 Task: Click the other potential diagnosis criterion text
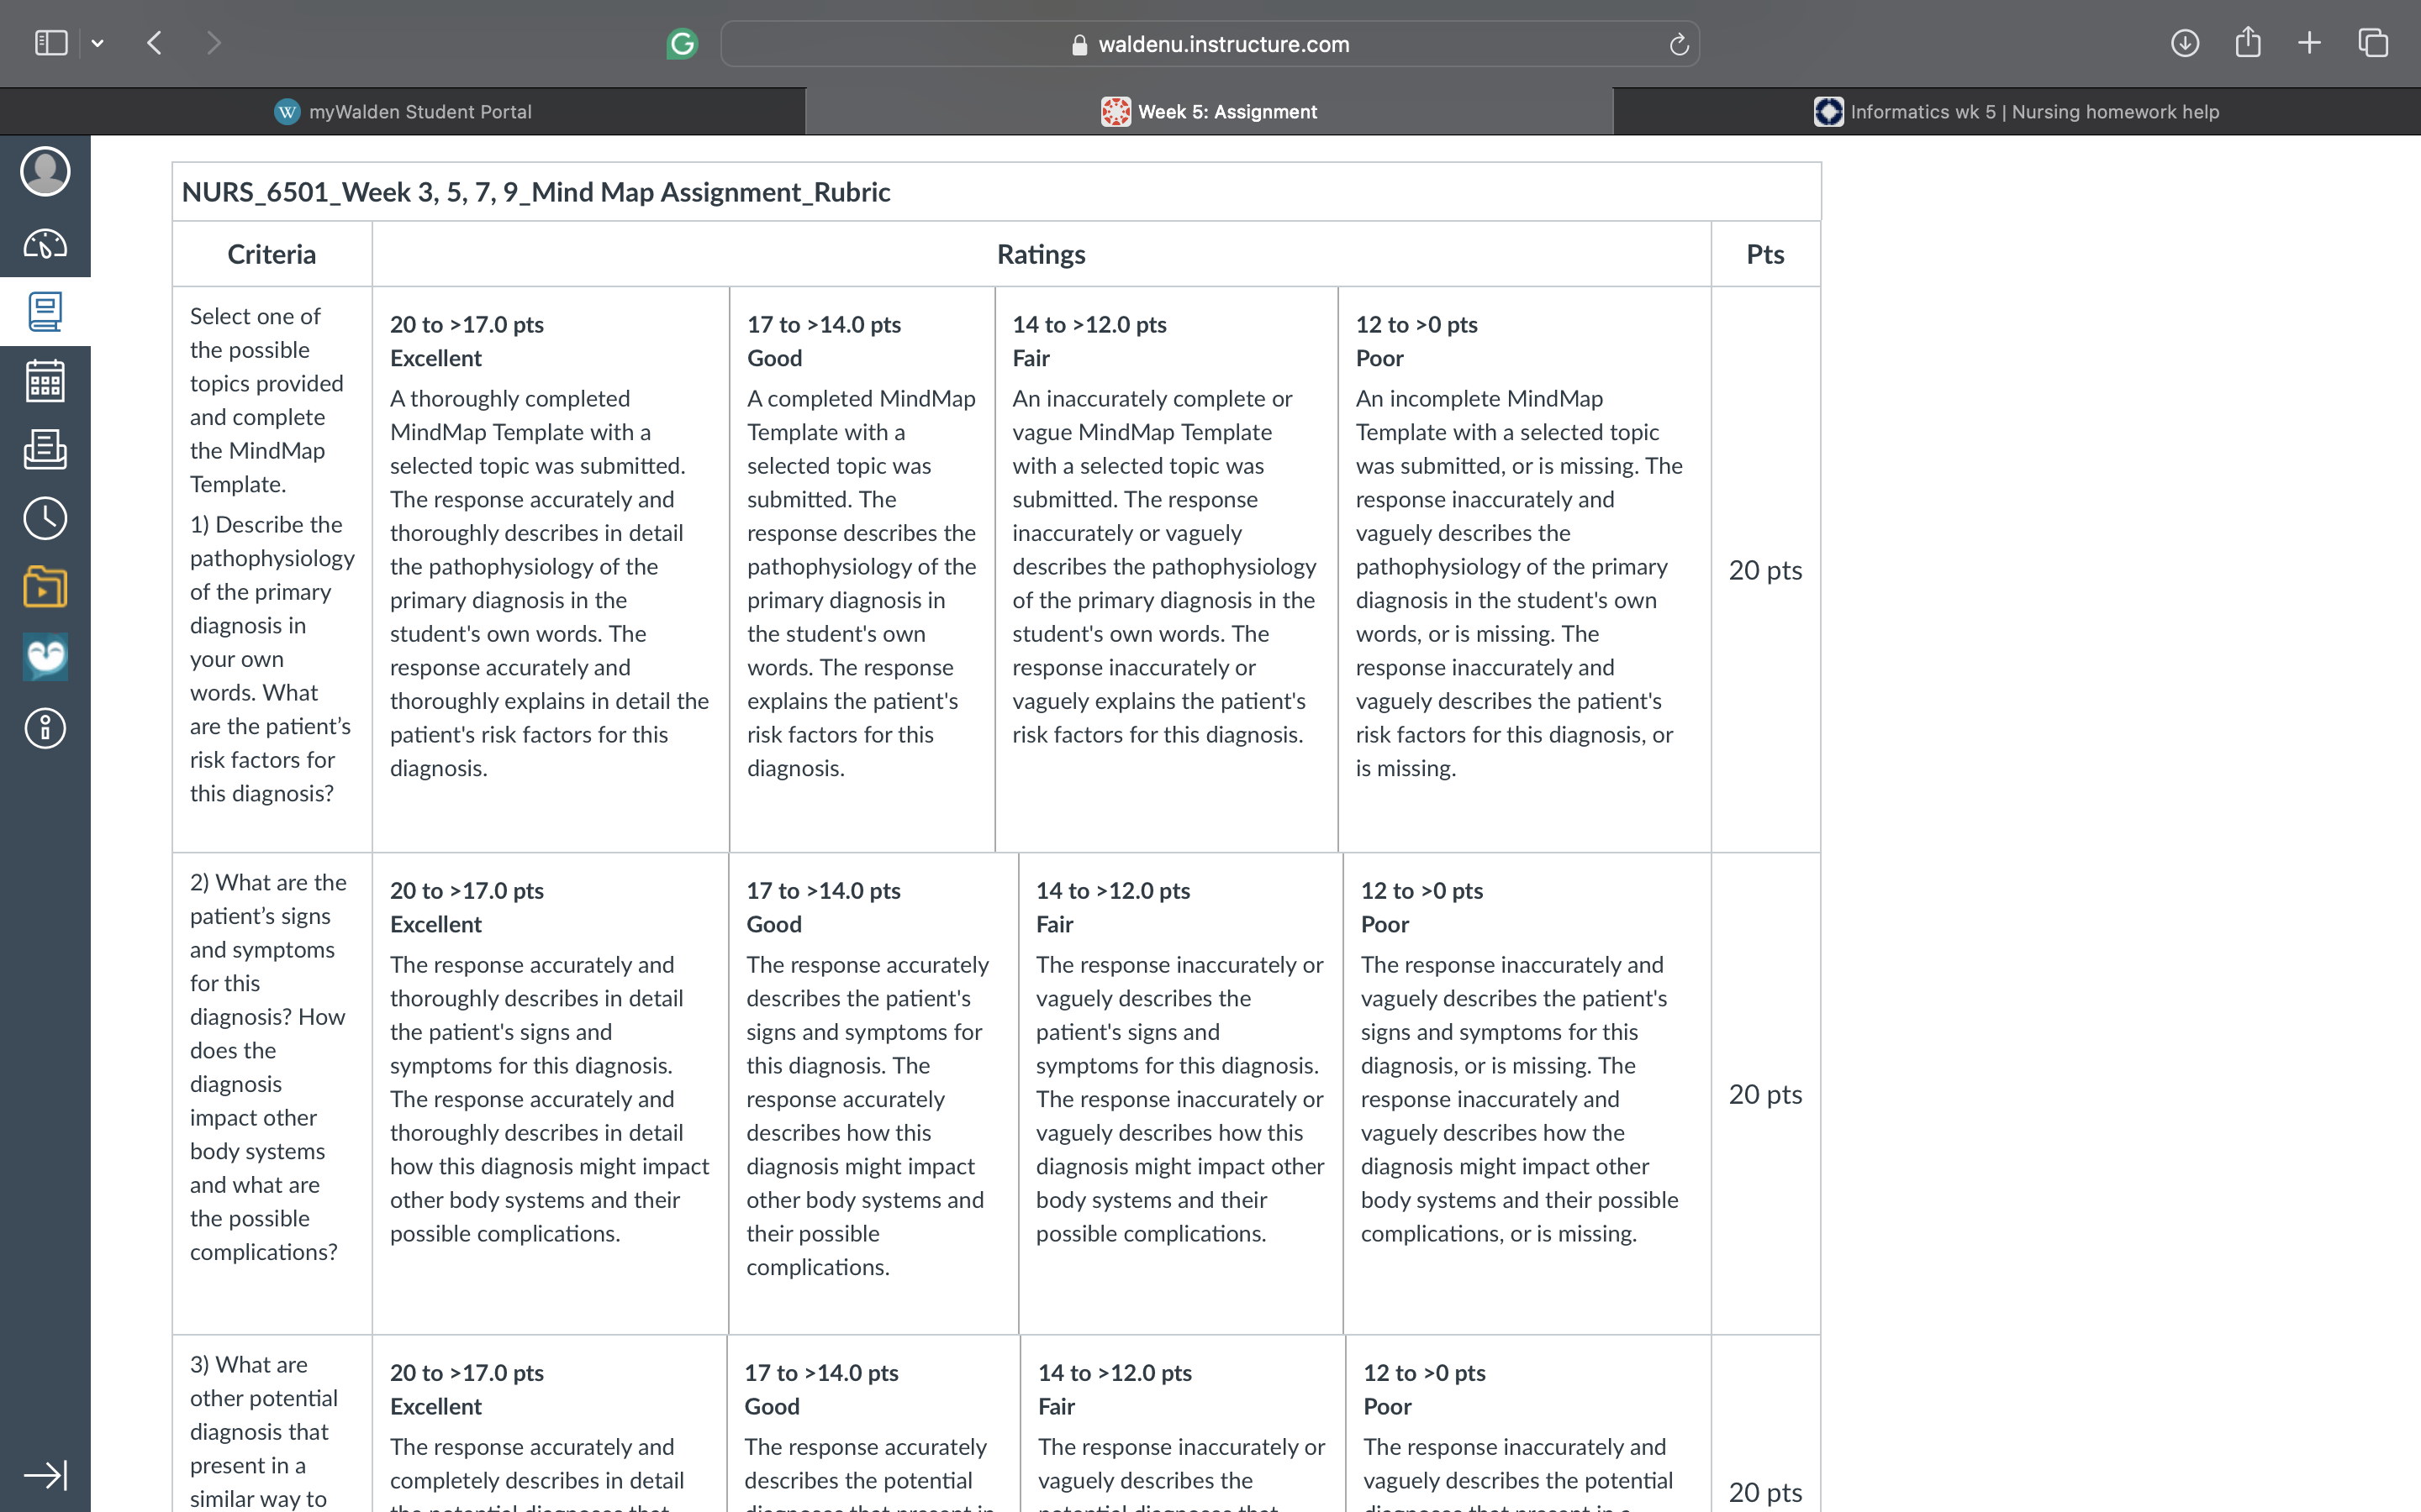pyautogui.click(x=264, y=1431)
